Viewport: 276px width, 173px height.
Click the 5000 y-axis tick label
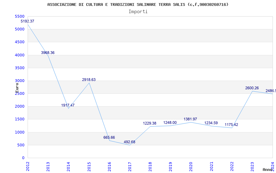[x=20, y=29]
